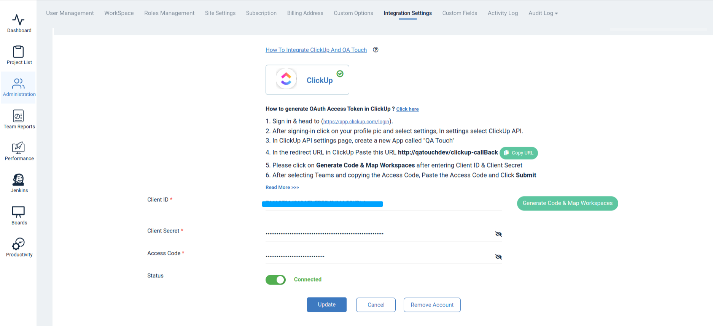Select Integration Settings tab
The height and width of the screenshot is (326, 713).
(x=407, y=13)
